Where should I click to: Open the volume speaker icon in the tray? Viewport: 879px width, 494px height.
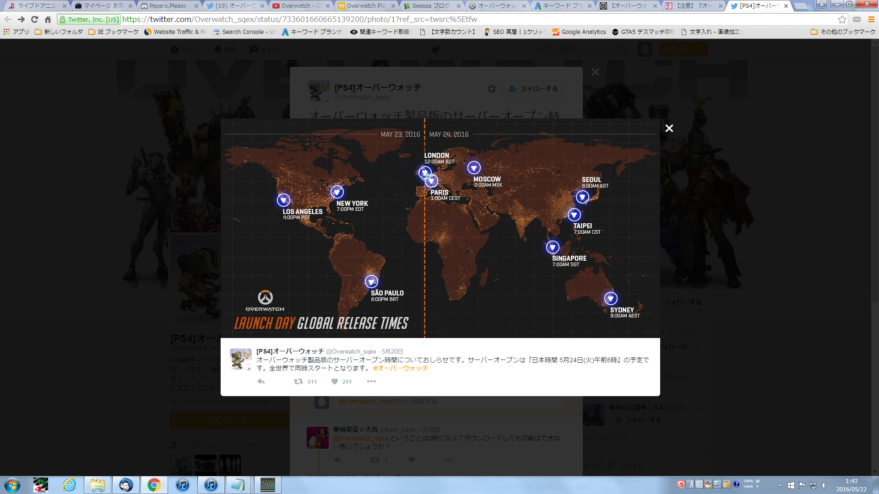coord(824,485)
